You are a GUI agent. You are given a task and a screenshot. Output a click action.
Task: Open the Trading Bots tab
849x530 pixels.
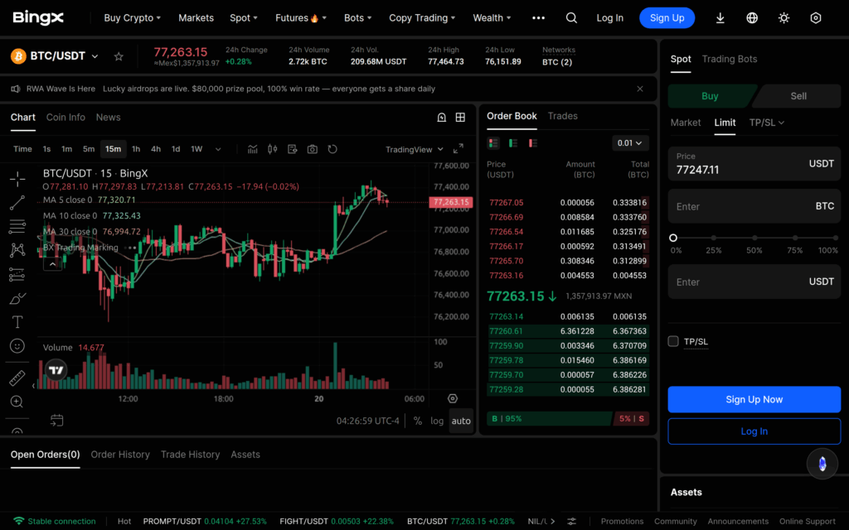[x=730, y=59]
